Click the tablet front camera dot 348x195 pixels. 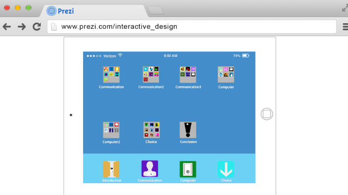(x=71, y=115)
